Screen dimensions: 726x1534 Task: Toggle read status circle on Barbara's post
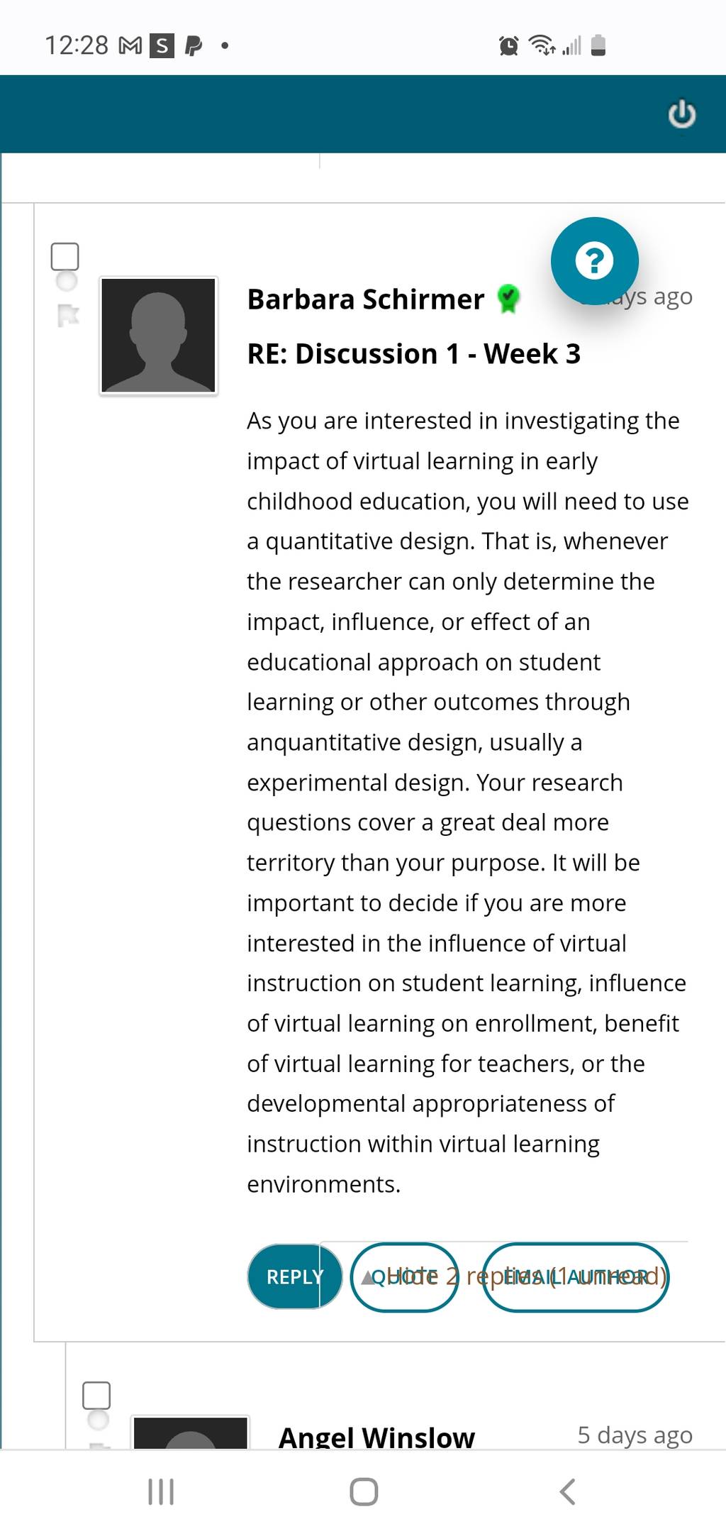67,281
